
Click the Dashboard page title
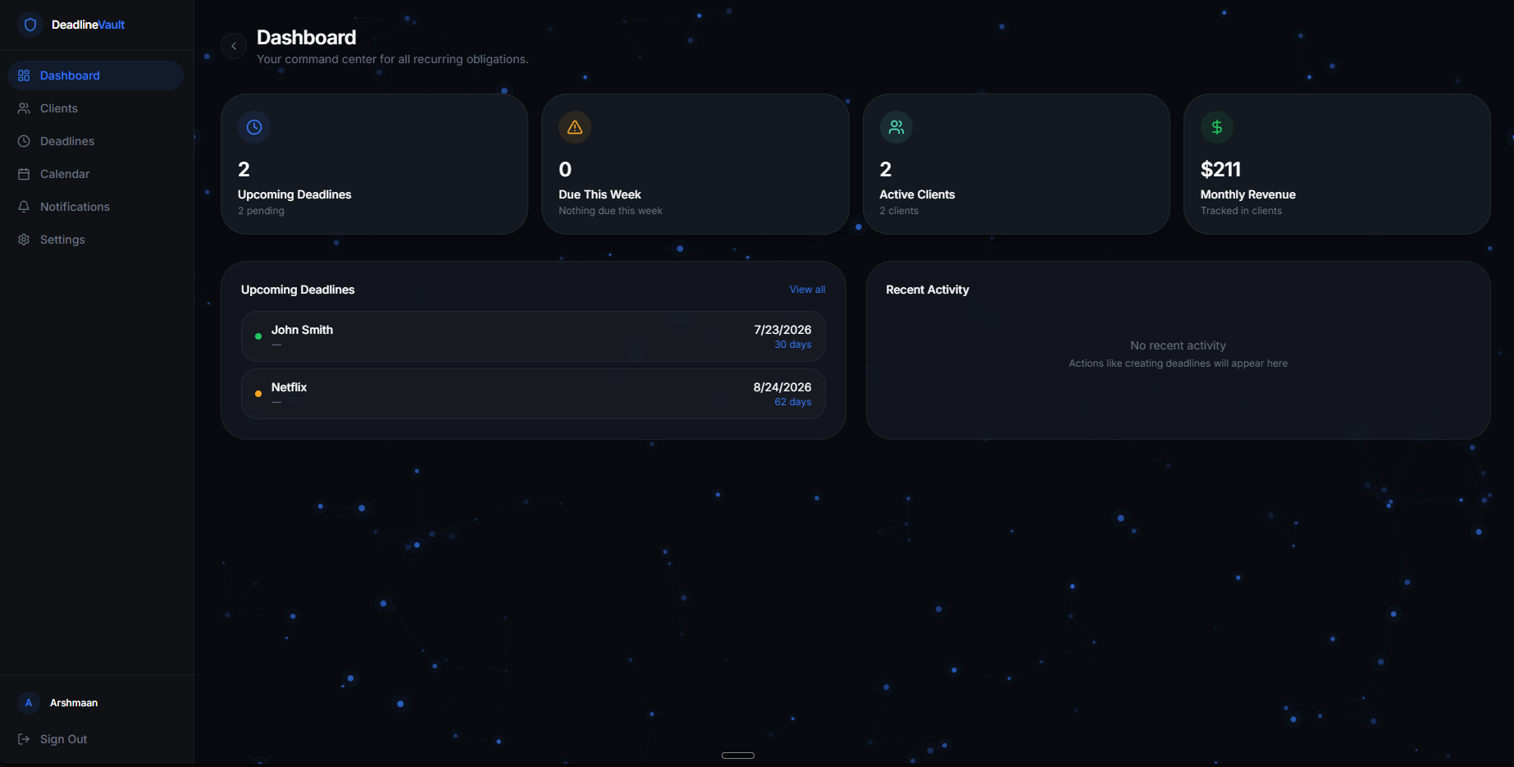(x=306, y=37)
